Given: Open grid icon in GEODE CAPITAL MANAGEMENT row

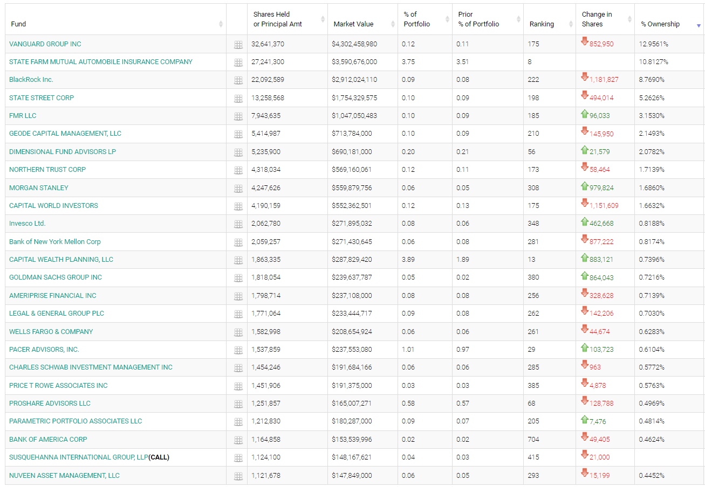Looking at the screenshot, I should 238,134.
